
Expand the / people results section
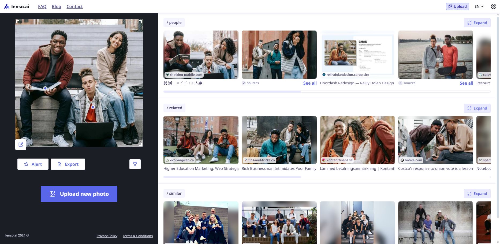coord(477,23)
